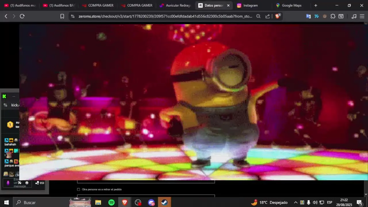Open a new browser tab

[316, 5]
